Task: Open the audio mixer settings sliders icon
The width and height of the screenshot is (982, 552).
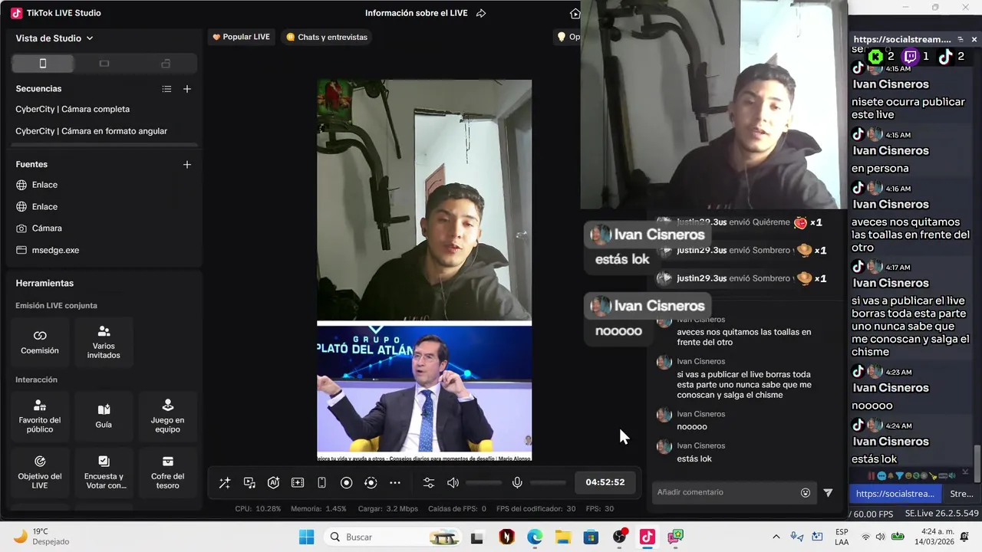Action: tap(429, 483)
